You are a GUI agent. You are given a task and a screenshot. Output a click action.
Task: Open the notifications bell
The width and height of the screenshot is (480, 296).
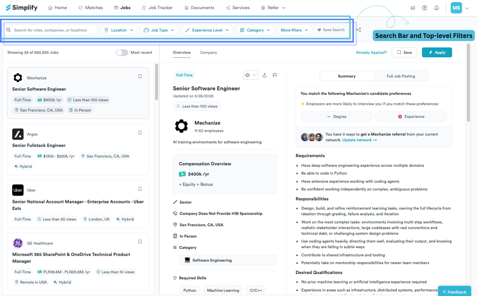click(436, 8)
